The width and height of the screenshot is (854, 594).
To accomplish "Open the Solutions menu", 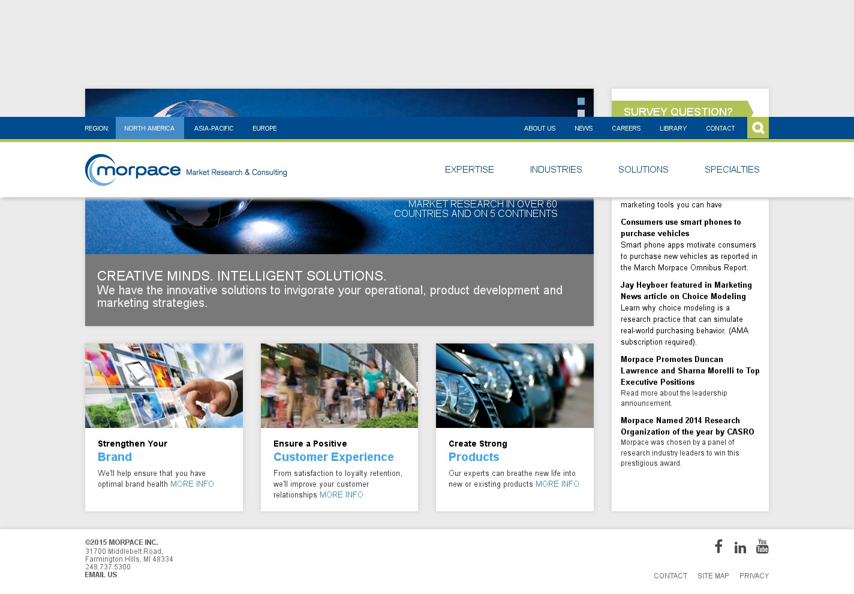I will click(643, 170).
